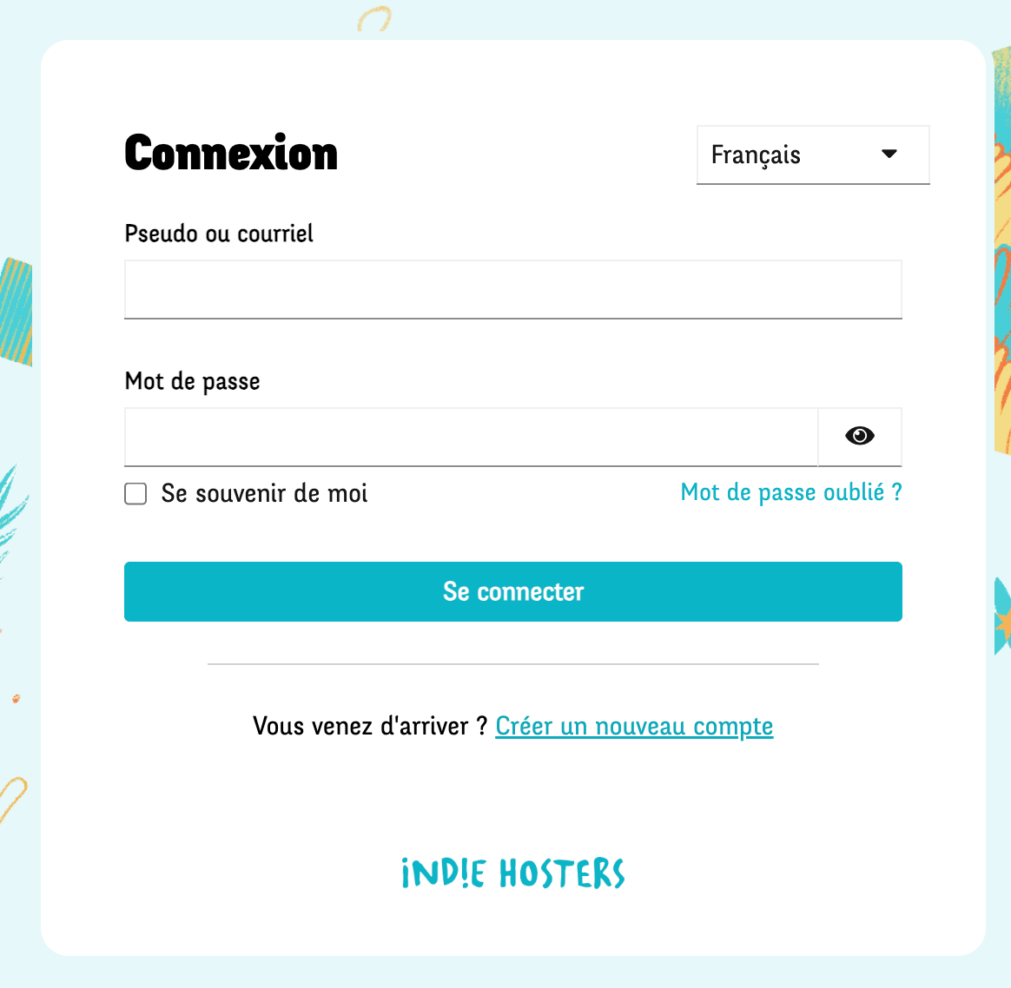The height and width of the screenshot is (988, 1011).
Task: Click the 'Connexion' heading
Action: 231,154
